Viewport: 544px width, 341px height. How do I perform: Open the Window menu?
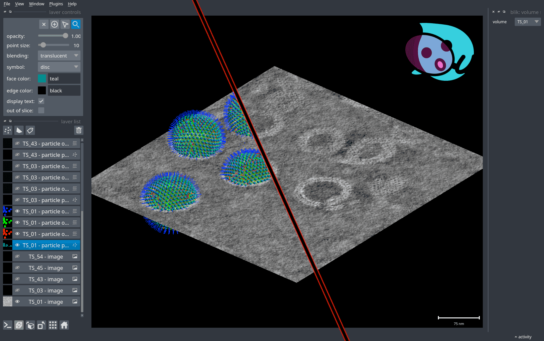tap(37, 4)
